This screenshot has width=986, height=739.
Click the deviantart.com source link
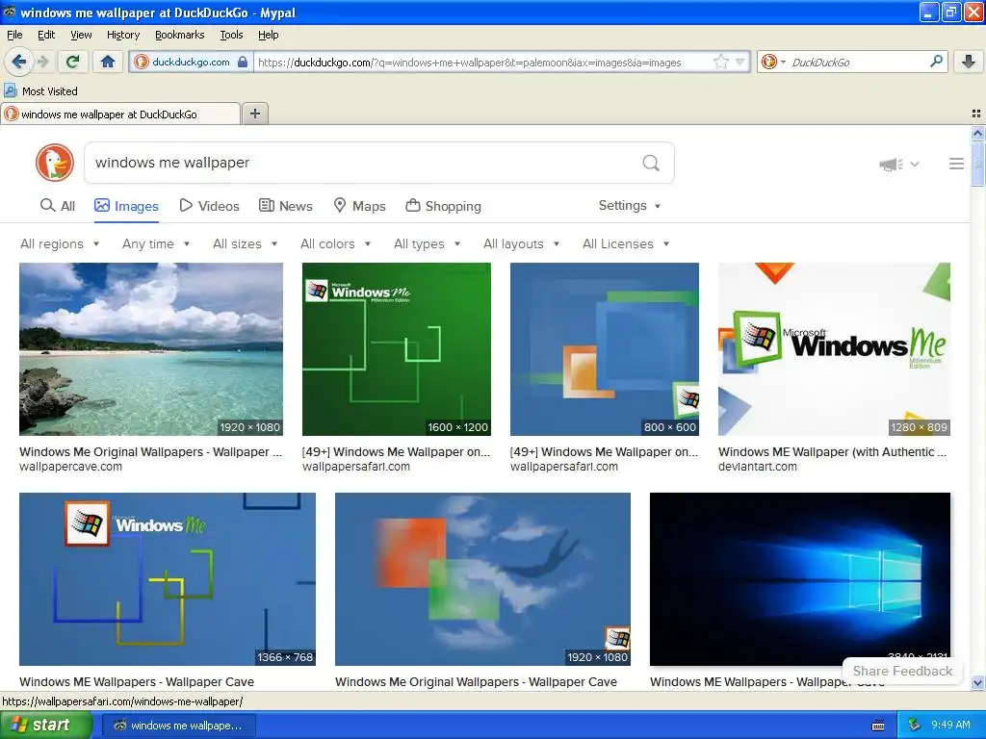point(757,467)
